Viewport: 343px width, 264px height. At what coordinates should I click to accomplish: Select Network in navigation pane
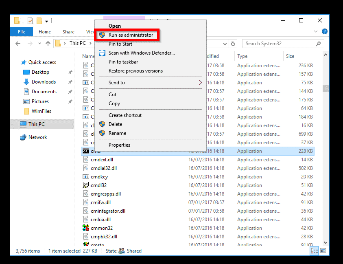37,137
